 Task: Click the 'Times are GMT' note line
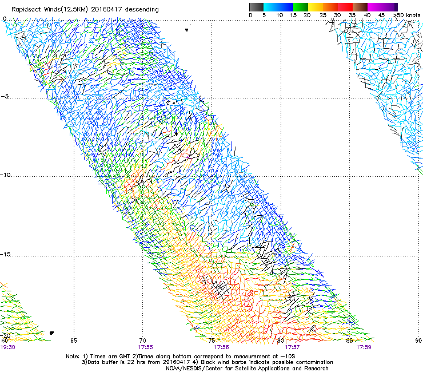click(x=181, y=357)
